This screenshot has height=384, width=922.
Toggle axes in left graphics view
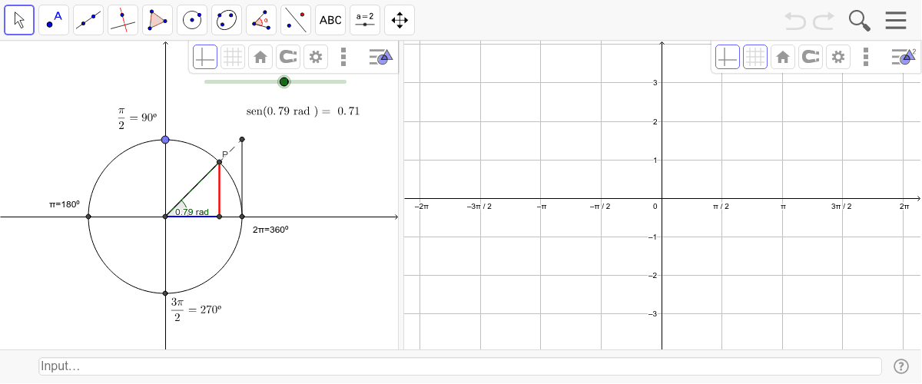[x=205, y=57]
